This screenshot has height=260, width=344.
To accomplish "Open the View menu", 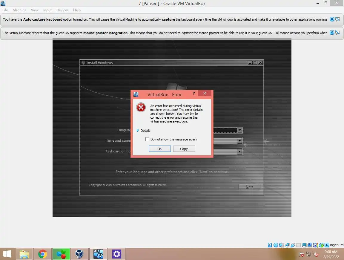I will [35, 10].
